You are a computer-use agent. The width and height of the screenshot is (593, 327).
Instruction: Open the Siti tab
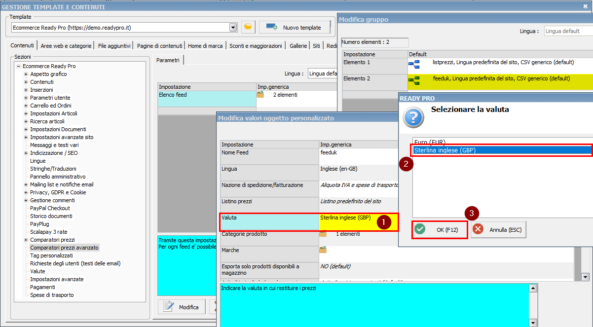point(316,46)
